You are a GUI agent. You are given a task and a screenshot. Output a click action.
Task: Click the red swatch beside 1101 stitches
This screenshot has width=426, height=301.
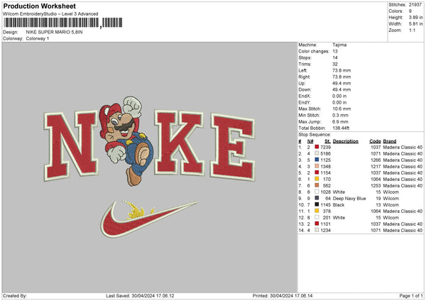coord(317,224)
